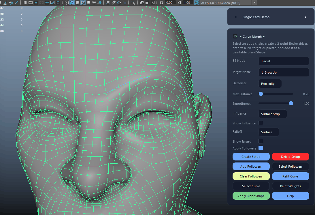Toggle the view transform ON button

197,3
